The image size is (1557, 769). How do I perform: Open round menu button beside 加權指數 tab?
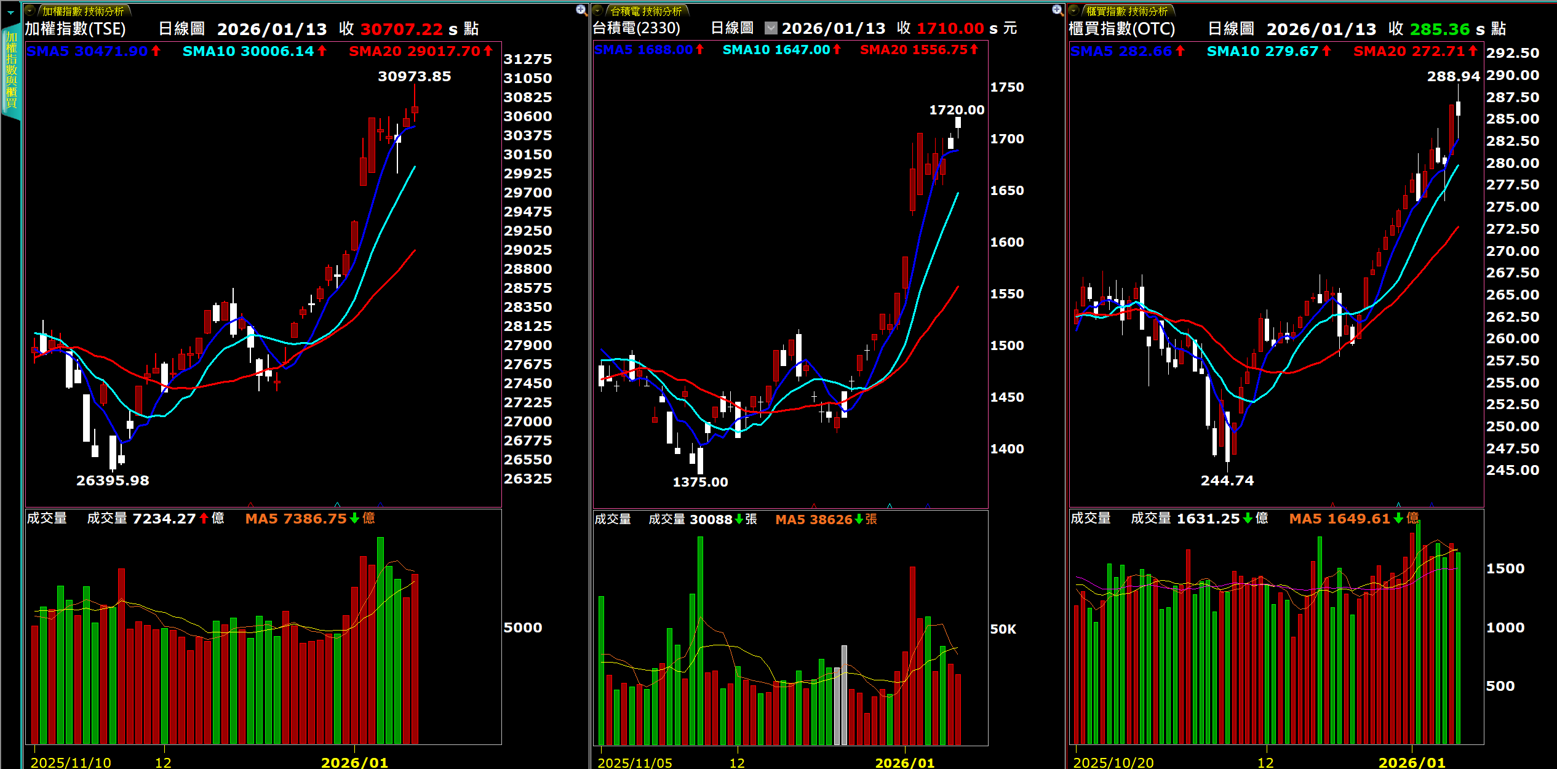[x=30, y=10]
